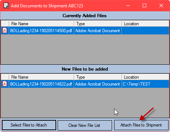Clear New File List button
Screen dimensions: 170x132
pos(85,125)
